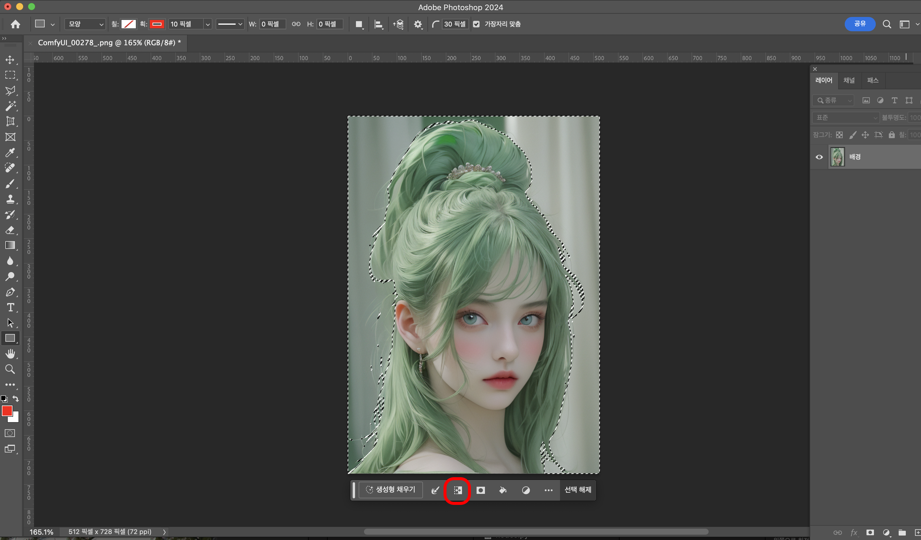Click the create mask from selection icon

coord(480,490)
